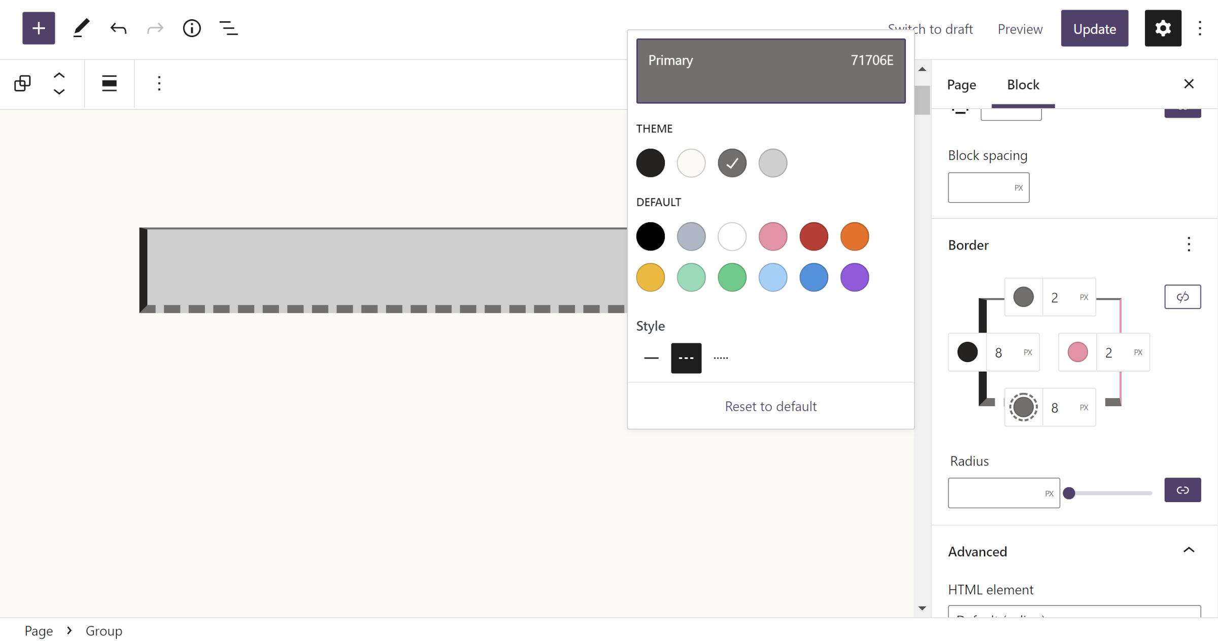This screenshot has width=1218, height=641.
Task: Select the solid border style
Action: pos(651,358)
